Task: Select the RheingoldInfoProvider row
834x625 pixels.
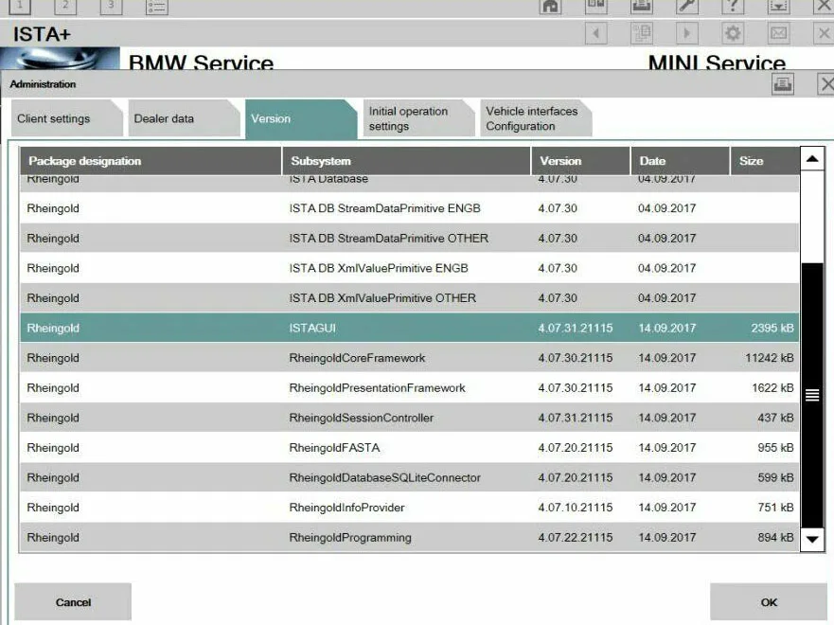Action: tap(410, 508)
